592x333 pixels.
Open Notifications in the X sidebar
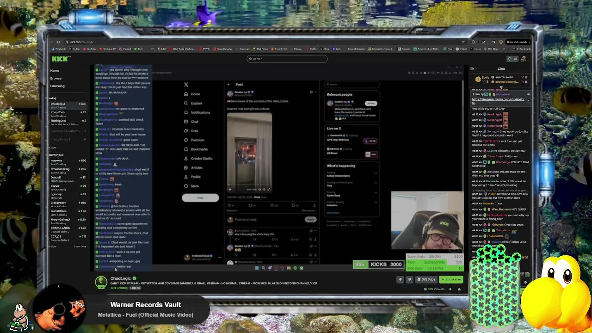click(x=197, y=112)
